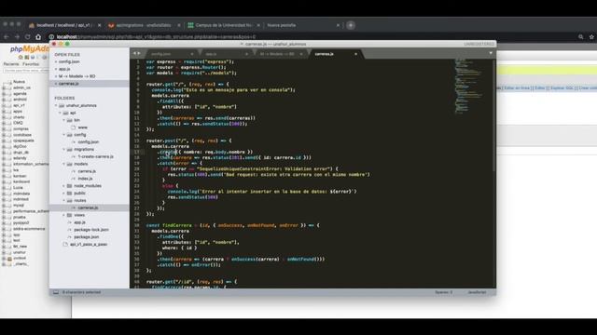
Task: Close the Nueva pestaña browser tab
Action: (x=338, y=25)
